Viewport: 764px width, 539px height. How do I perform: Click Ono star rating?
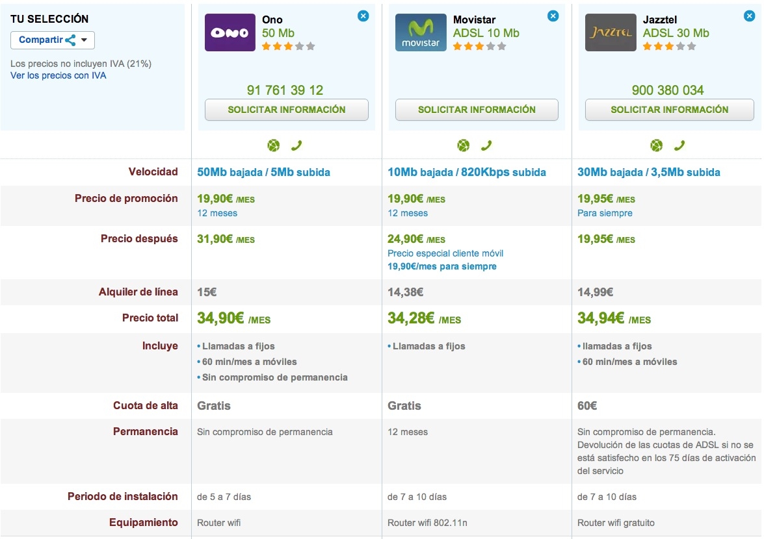point(289,47)
